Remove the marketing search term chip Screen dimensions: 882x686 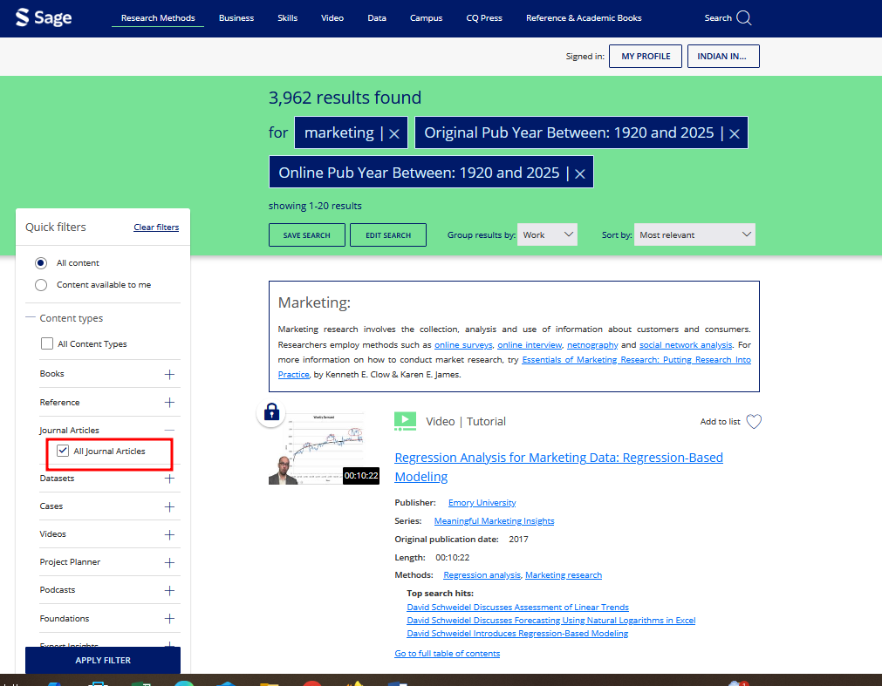pos(394,133)
